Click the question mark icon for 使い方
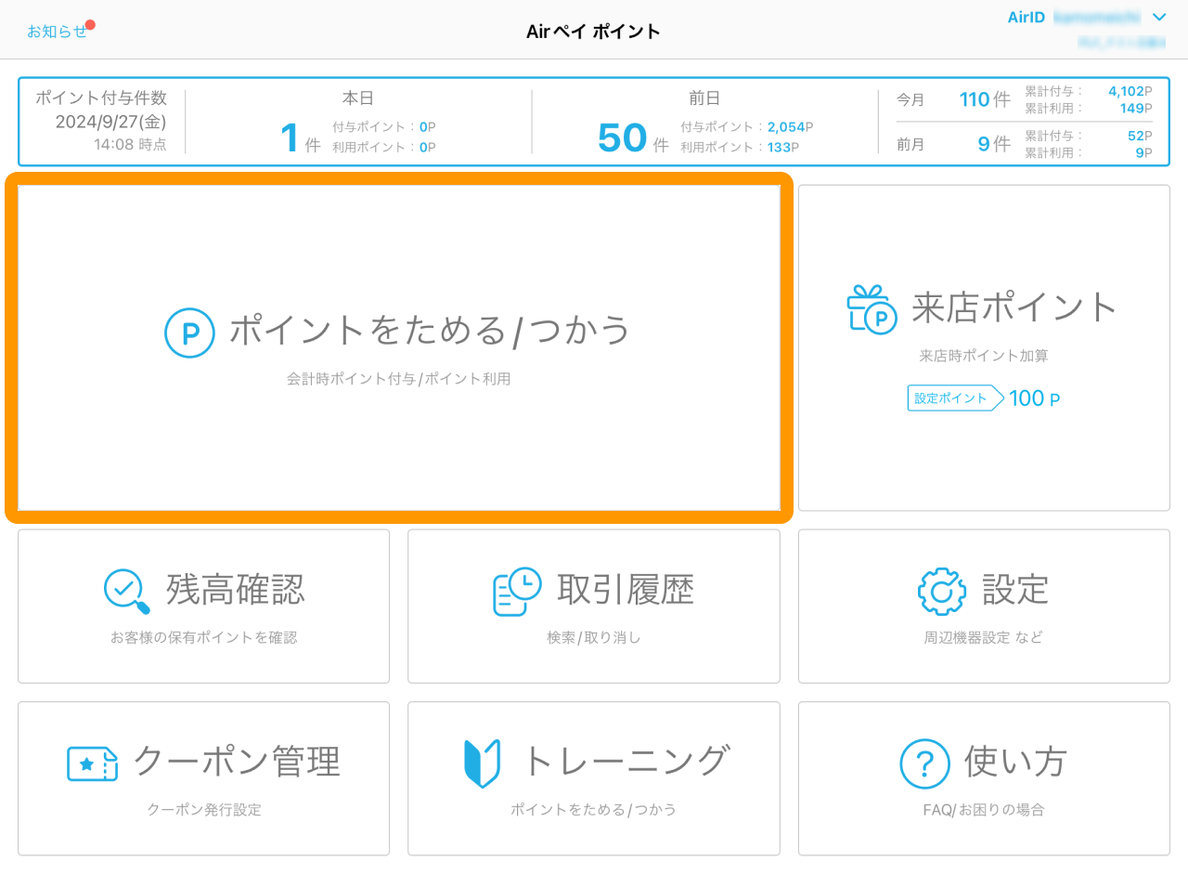 point(925,763)
